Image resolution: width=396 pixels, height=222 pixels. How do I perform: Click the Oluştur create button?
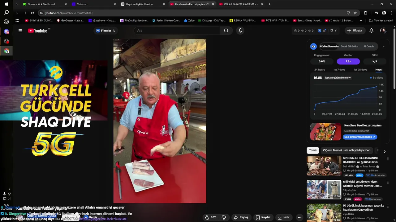pyautogui.click(x=355, y=31)
